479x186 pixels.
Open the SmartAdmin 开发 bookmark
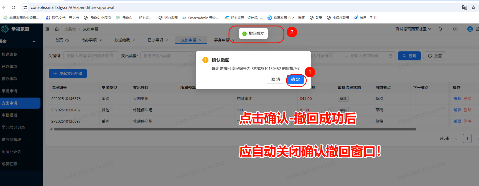(x=200, y=18)
